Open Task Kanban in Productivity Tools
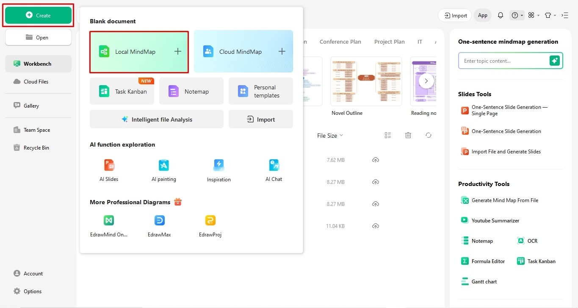This screenshot has width=578, height=308. (x=536, y=261)
